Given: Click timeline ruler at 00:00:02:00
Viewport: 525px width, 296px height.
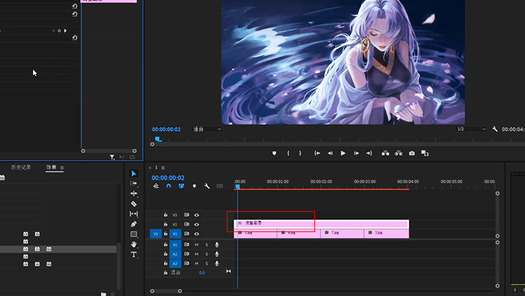Looking at the screenshot, I should (x=321, y=182).
